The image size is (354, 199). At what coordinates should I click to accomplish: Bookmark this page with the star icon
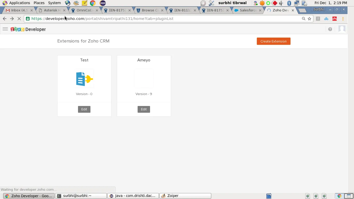(309, 19)
